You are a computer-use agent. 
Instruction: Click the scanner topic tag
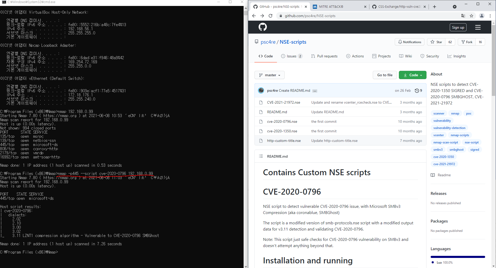(x=439, y=113)
